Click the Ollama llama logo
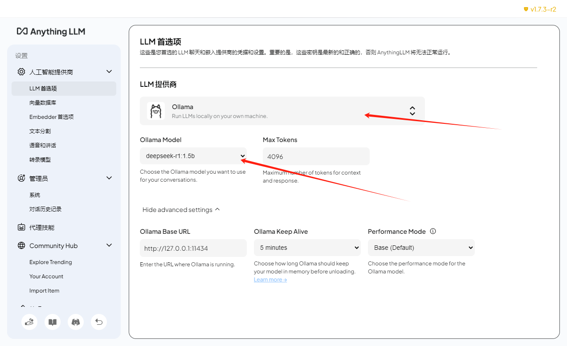Screen dimensions: 567x346 point(156,111)
